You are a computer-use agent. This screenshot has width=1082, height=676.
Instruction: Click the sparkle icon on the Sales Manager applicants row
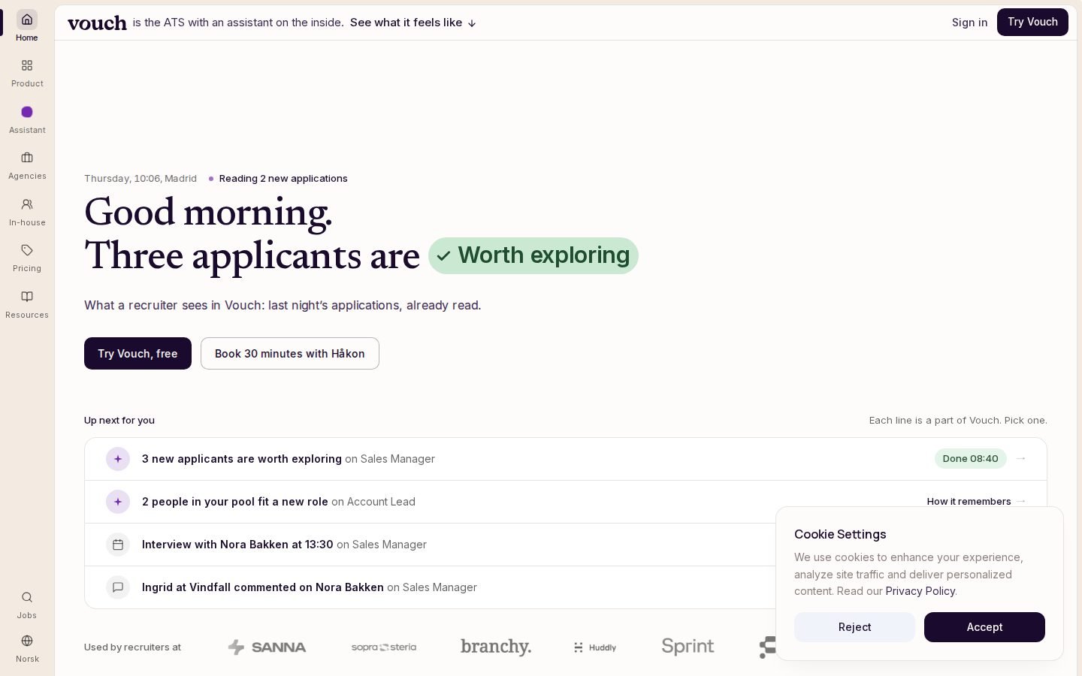coord(118,459)
